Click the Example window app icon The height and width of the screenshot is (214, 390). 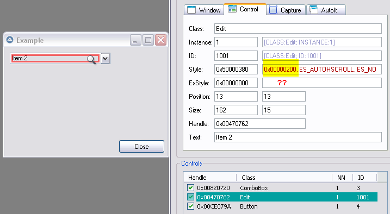coord(10,40)
